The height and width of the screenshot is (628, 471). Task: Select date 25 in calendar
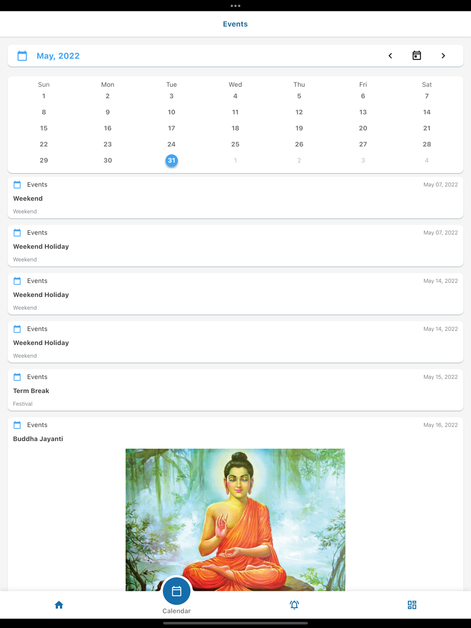click(x=235, y=144)
